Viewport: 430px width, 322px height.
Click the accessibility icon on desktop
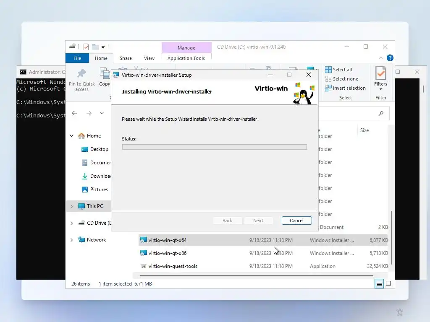400,312
